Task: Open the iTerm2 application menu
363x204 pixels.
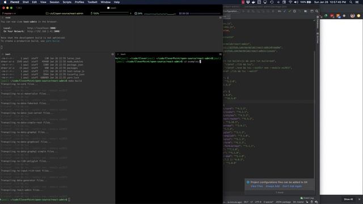Action: (15, 2)
